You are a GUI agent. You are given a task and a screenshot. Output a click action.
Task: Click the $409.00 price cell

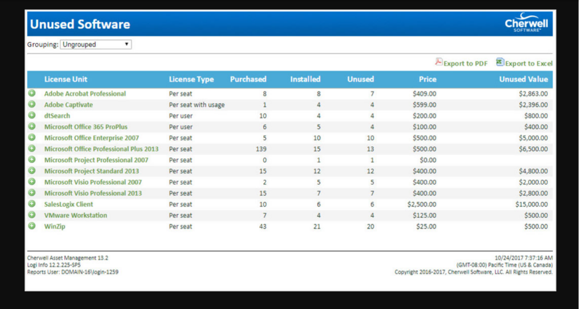425,94
